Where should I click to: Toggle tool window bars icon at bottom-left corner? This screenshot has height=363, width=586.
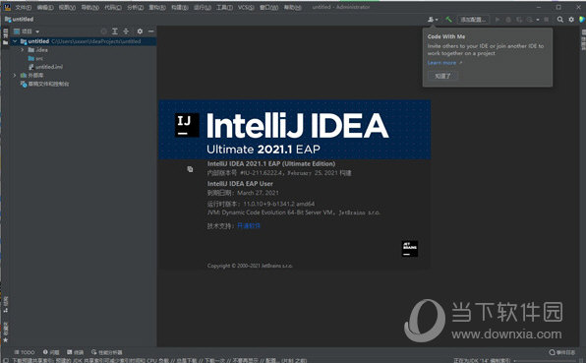pos(5,360)
